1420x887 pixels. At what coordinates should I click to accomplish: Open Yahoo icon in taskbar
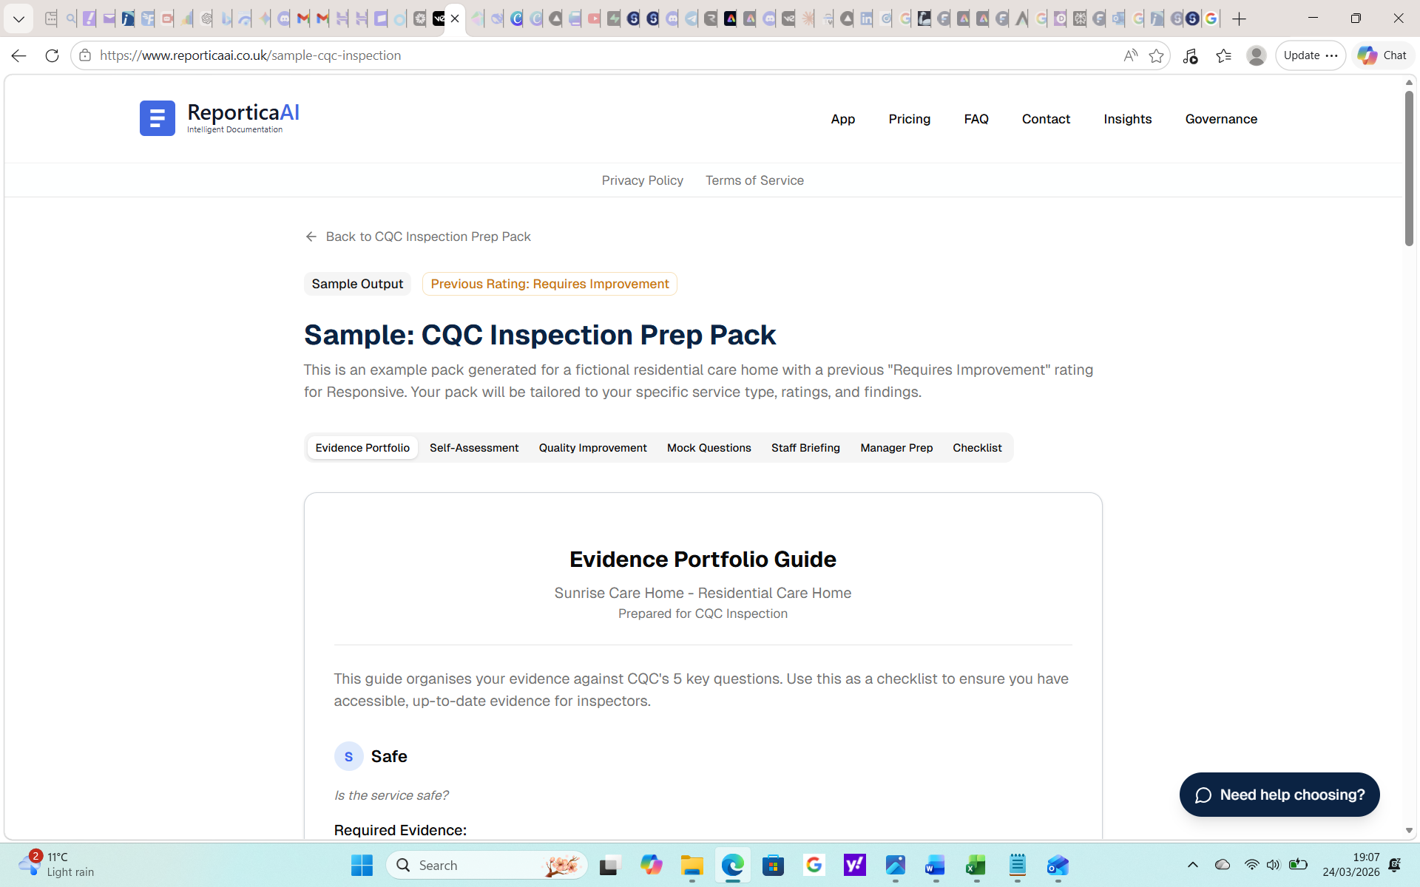click(x=854, y=865)
